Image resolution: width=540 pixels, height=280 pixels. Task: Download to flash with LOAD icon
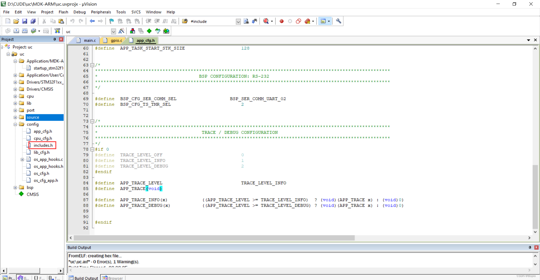tap(57, 31)
